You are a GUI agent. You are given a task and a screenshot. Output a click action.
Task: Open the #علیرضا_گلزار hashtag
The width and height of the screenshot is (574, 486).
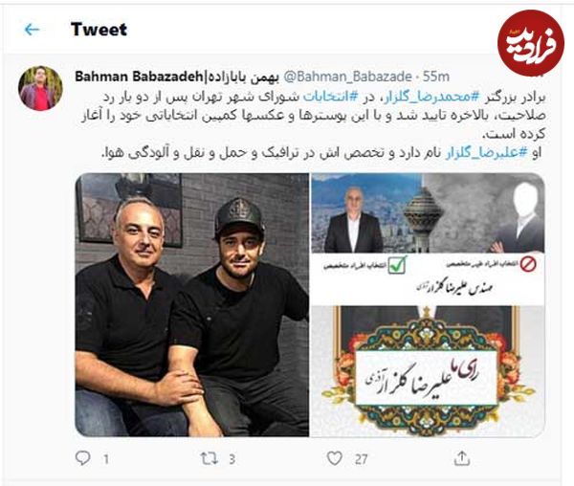pyautogui.click(x=487, y=153)
